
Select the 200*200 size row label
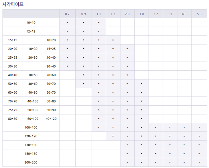(31, 162)
